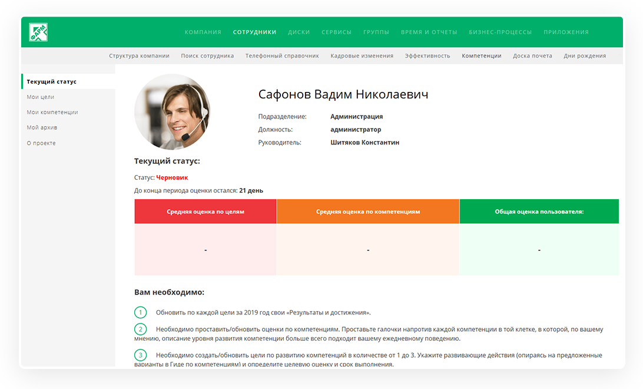Open Время и отчеты menu

coord(429,32)
